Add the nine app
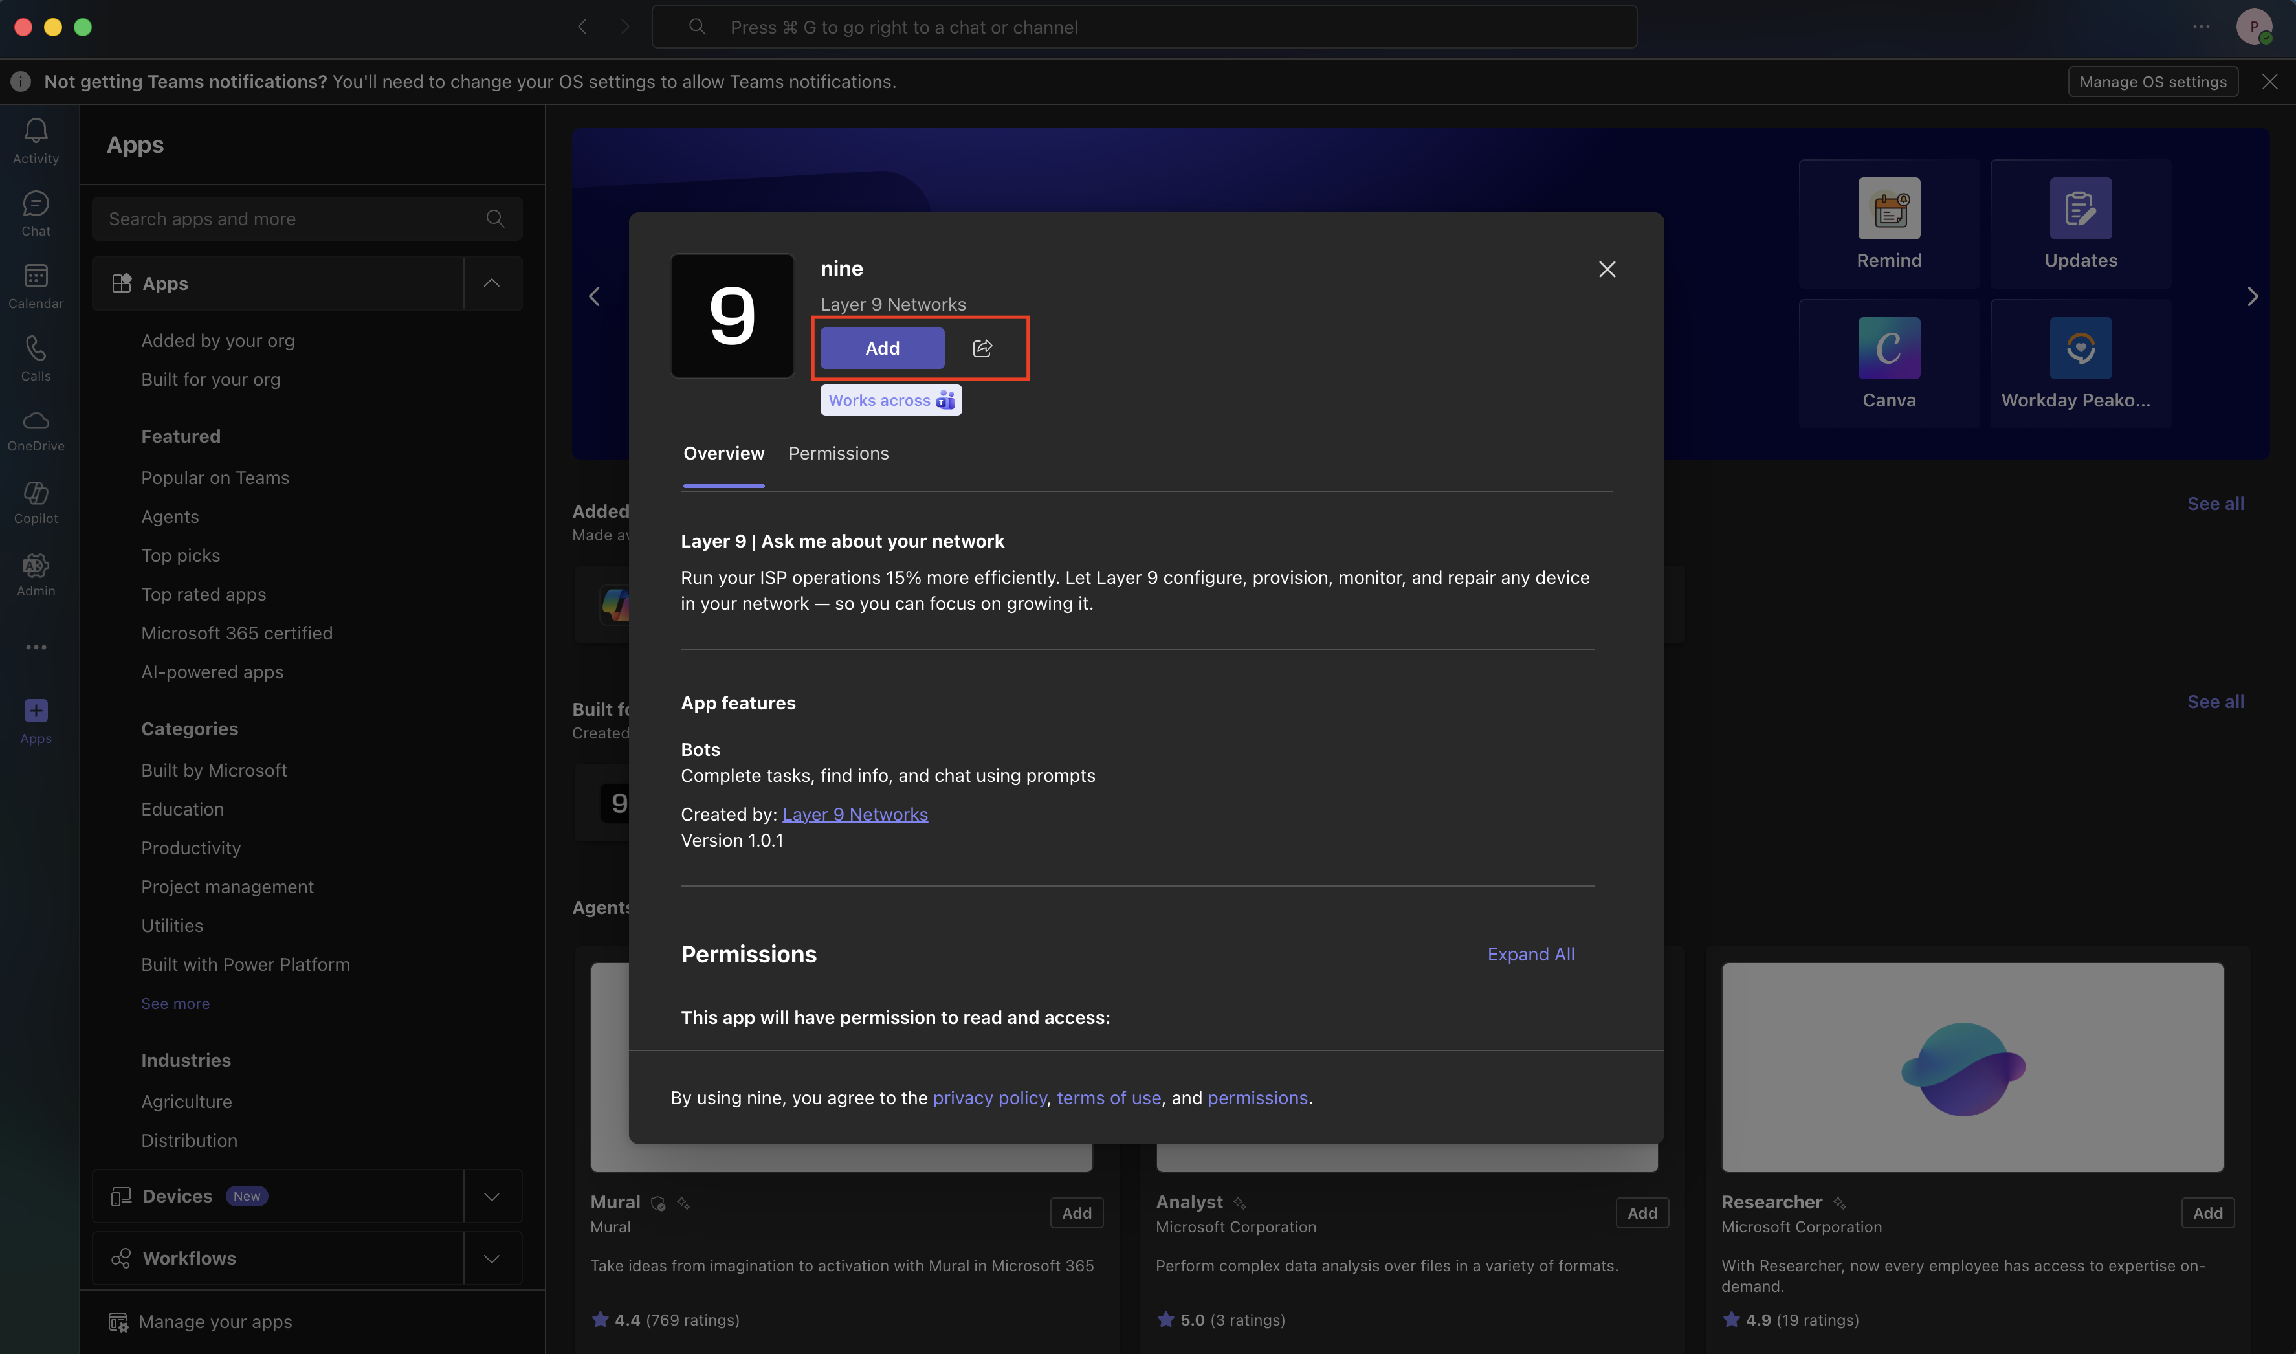 point(882,348)
